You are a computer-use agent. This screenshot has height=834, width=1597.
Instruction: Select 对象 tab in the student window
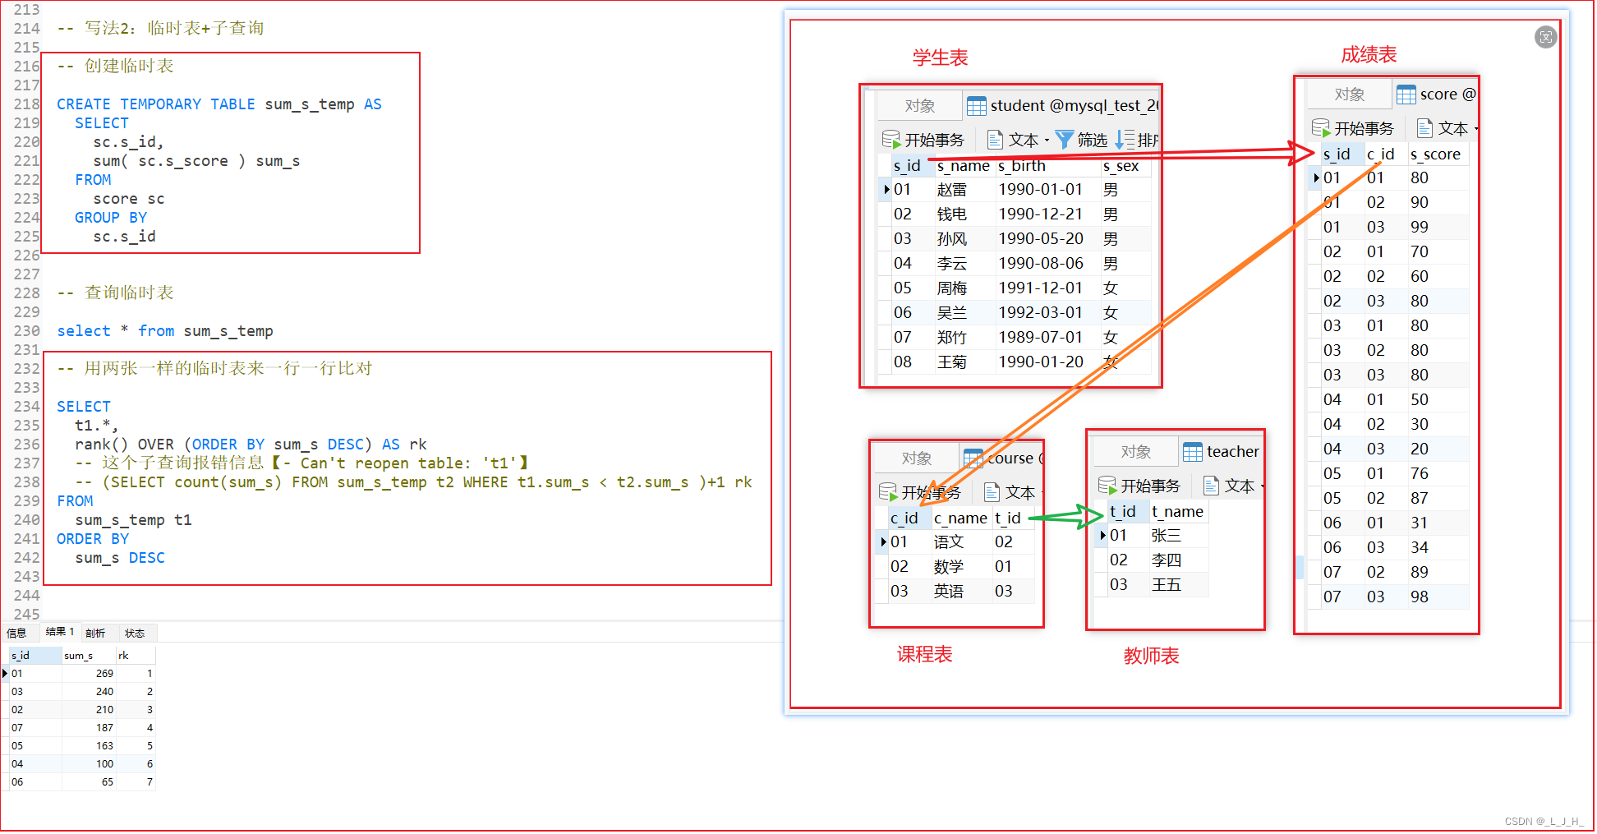[919, 106]
